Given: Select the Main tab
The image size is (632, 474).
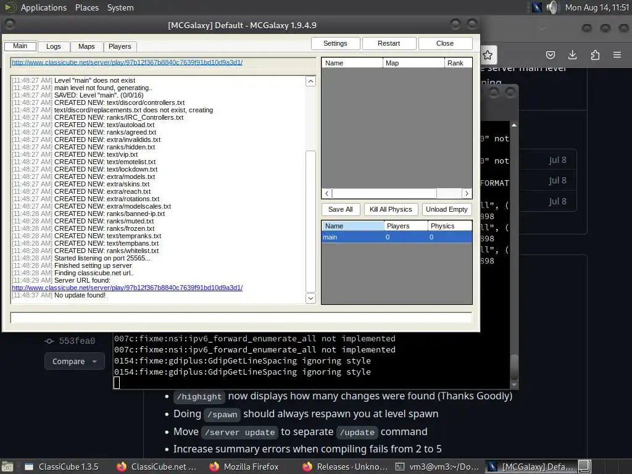Looking at the screenshot, I should pyautogui.click(x=20, y=46).
